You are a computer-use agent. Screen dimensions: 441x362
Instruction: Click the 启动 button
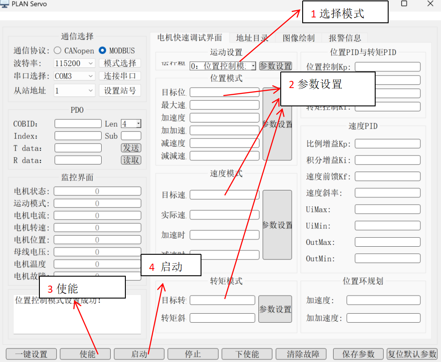[x=139, y=354]
